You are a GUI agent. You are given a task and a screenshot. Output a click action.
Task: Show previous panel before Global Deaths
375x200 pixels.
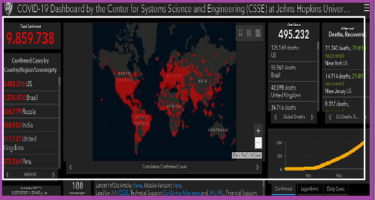pyautogui.click(x=275, y=117)
